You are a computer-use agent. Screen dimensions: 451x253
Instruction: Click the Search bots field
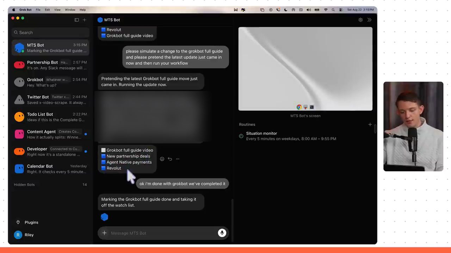pyautogui.click(x=50, y=32)
